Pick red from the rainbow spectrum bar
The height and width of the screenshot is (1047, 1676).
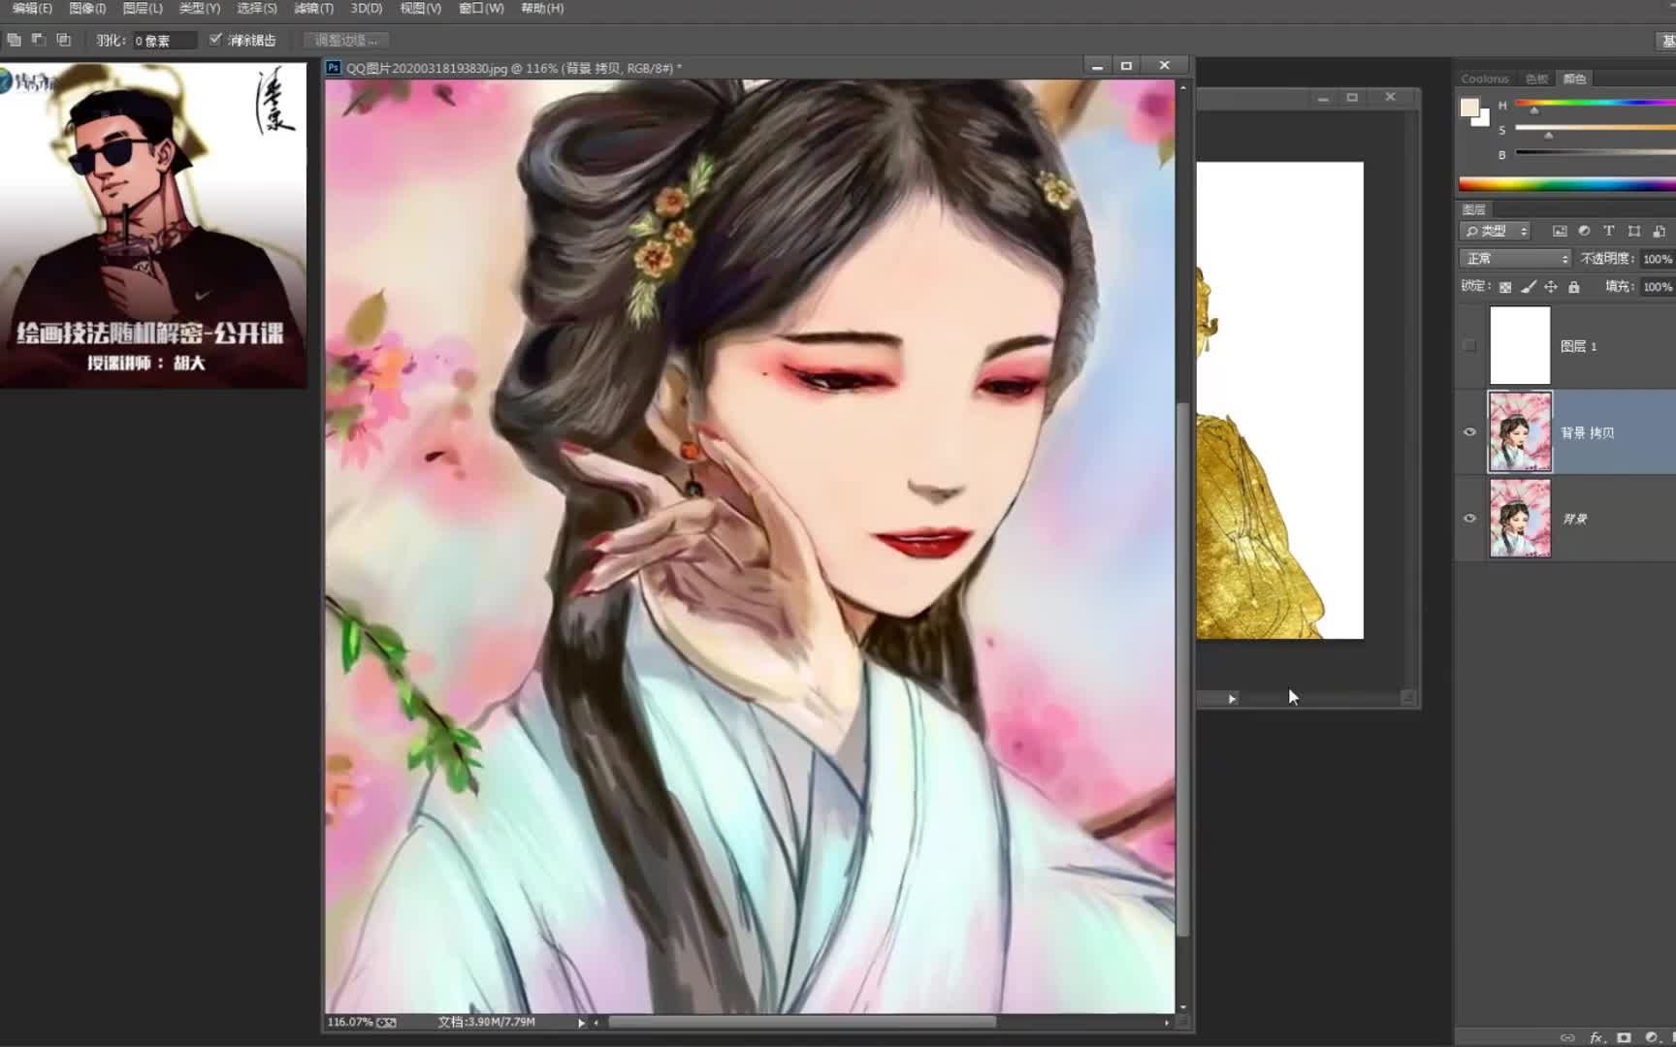tap(1465, 183)
